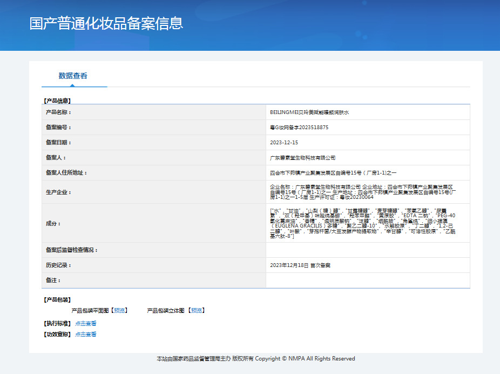500x374 pixels.
Task: Click the 备案人住所地址 address value
Action: [333, 173]
